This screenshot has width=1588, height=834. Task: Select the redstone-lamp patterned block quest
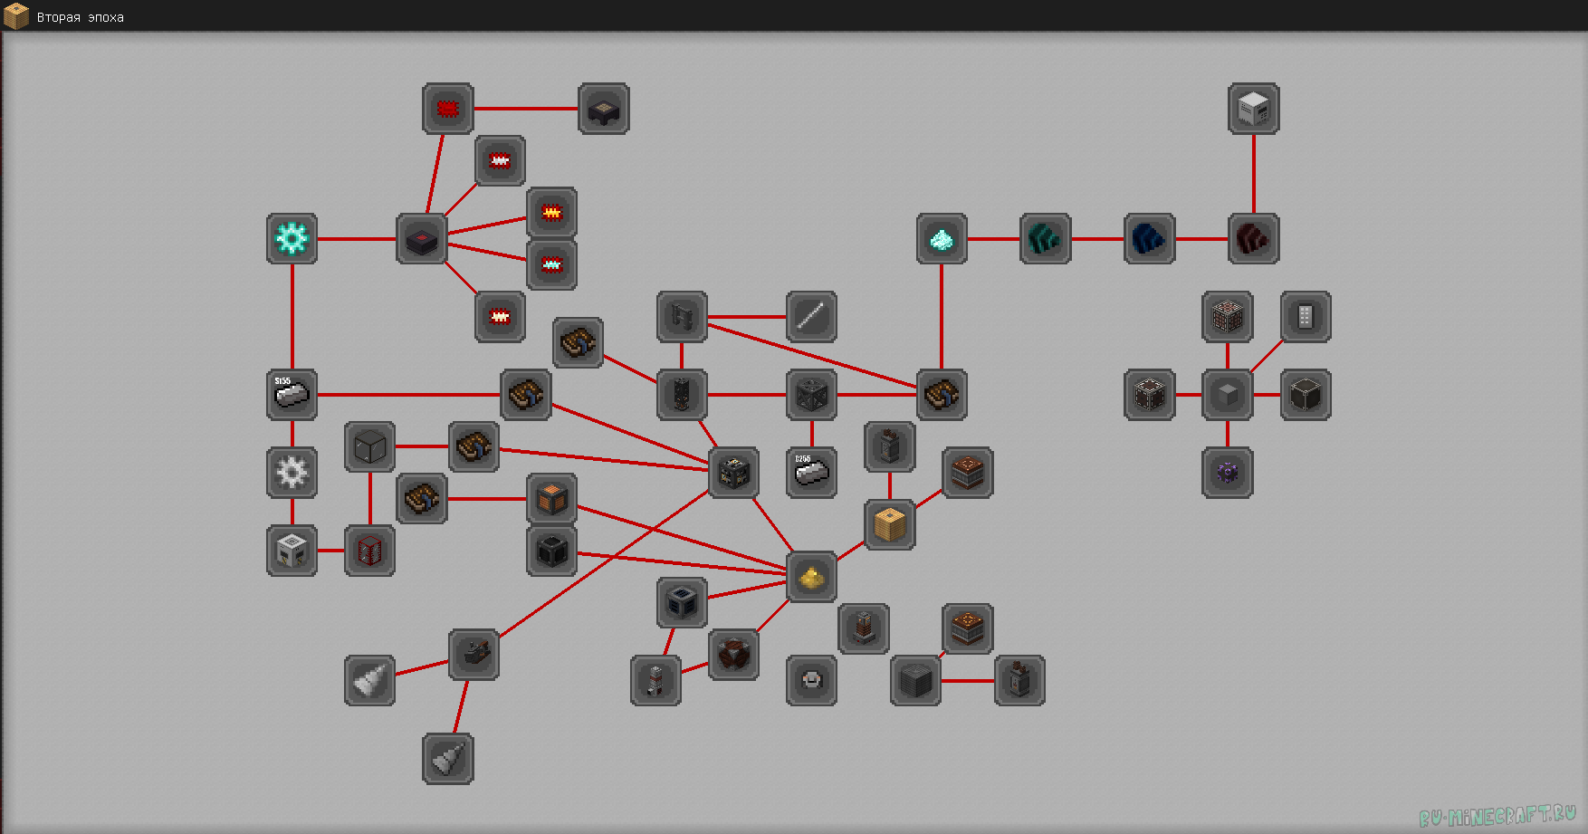[1228, 317]
